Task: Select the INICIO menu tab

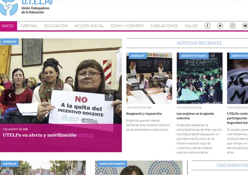Action: tap(8, 26)
